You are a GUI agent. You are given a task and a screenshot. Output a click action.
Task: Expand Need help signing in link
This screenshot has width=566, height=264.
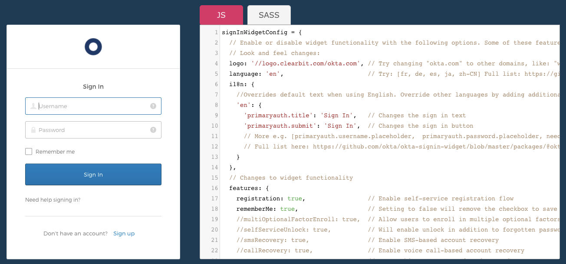tap(53, 200)
